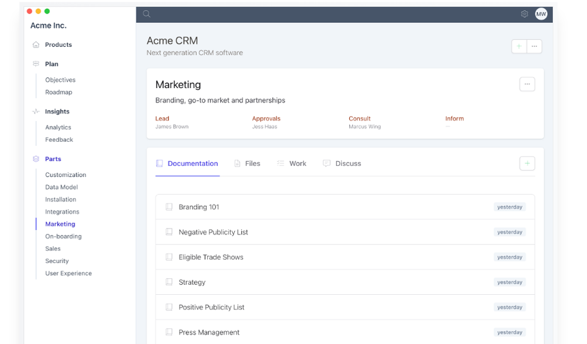
Task: Click the Approvals role label
Action: tap(266, 118)
